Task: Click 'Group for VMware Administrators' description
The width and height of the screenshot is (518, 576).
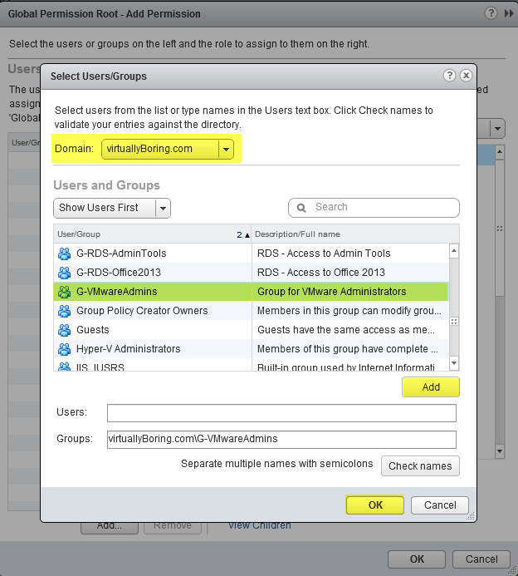Action: 332,292
